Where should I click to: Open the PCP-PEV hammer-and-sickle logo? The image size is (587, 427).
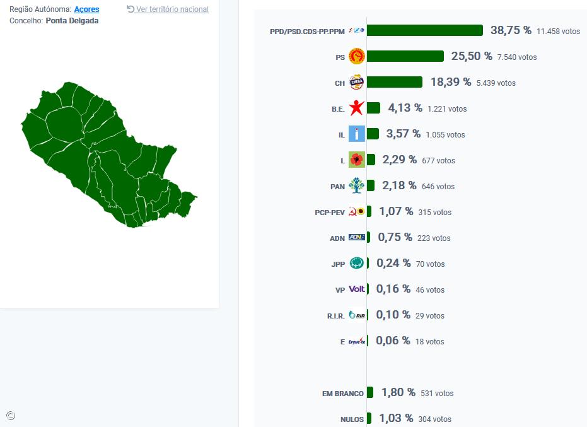(x=357, y=212)
